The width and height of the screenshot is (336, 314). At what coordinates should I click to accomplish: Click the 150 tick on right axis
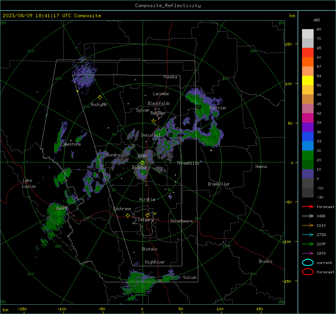289,44
